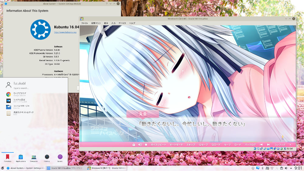304x171 pixels.
Task: Open KDE notifications chat bubble tray icon
Action: pos(258,168)
